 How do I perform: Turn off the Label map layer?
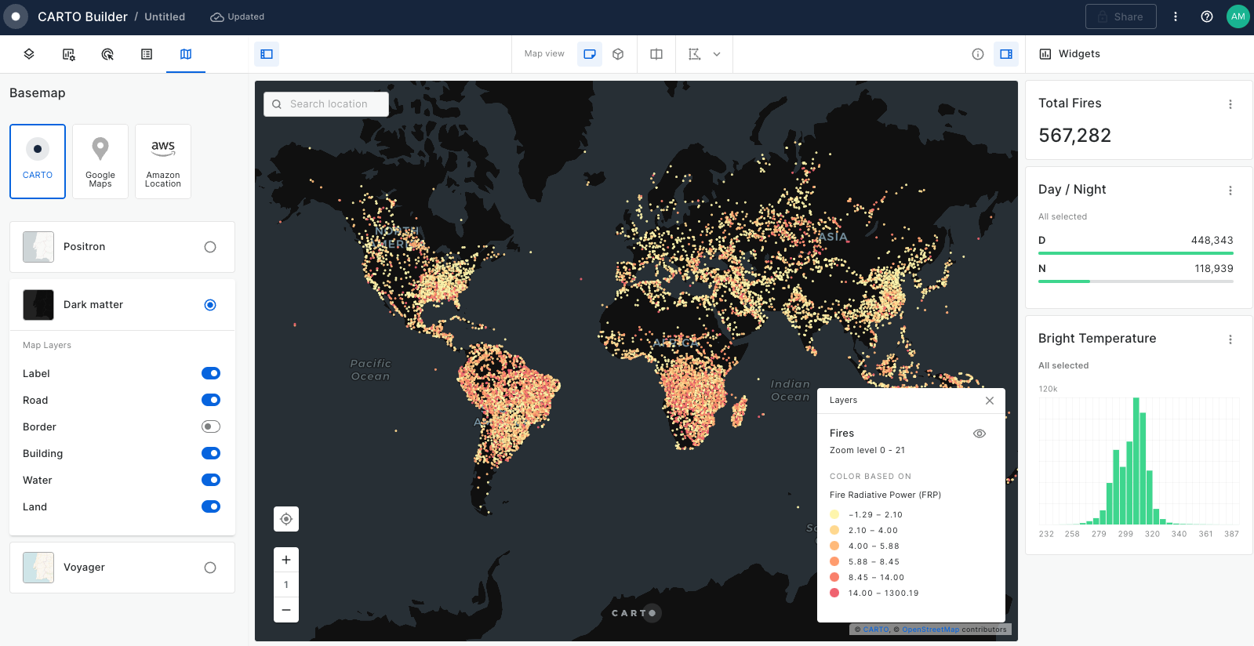pyautogui.click(x=210, y=373)
